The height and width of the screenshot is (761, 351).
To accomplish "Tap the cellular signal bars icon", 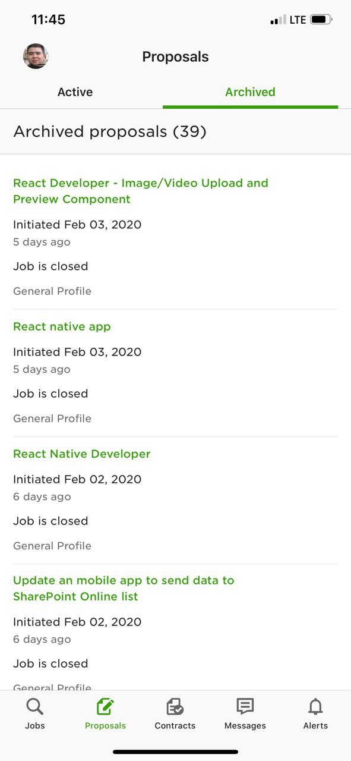I will click(x=278, y=20).
